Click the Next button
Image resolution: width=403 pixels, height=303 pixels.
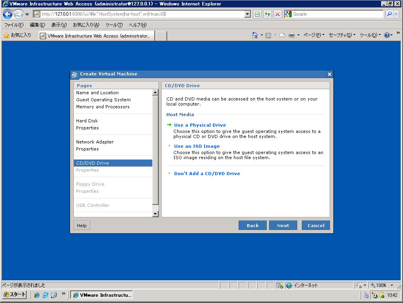click(283, 225)
